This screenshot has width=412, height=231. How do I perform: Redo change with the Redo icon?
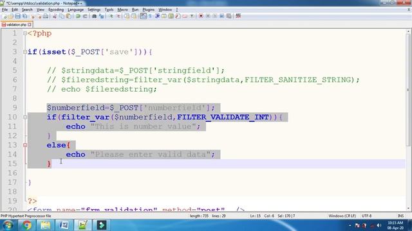(85, 16)
